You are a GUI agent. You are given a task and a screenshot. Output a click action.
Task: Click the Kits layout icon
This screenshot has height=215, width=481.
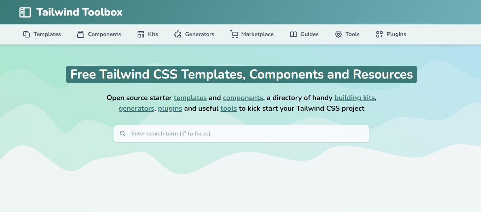pos(141,34)
